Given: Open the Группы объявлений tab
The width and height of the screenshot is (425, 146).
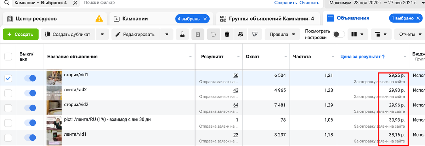Looking at the screenshot, I should 267,18.
